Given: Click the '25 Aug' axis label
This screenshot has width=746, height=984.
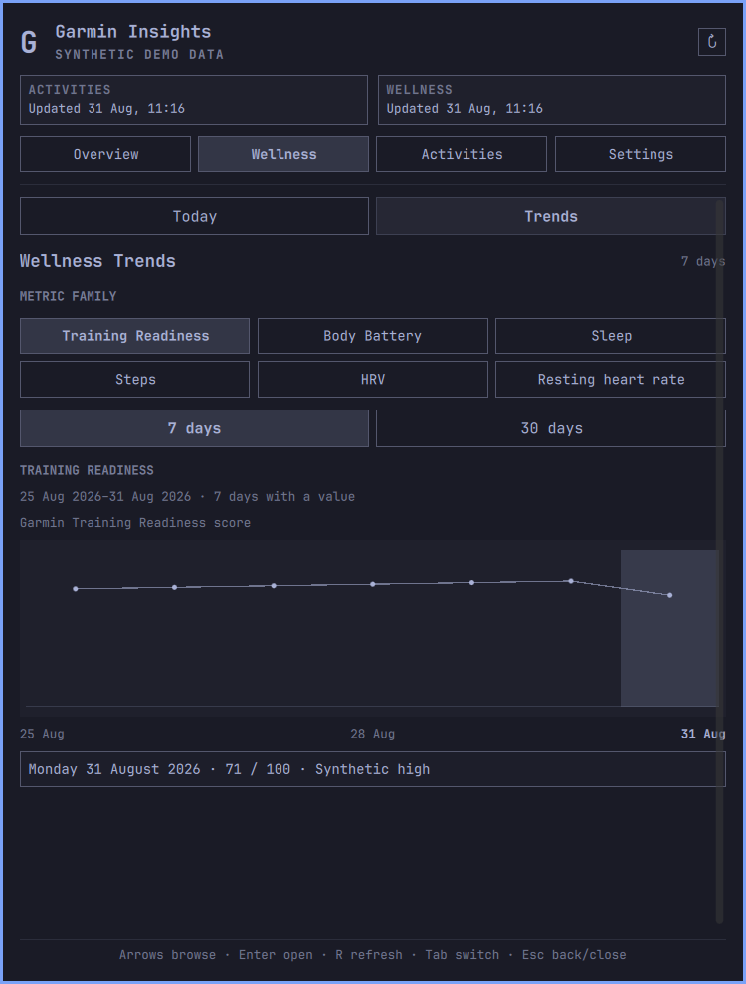Looking at the screenshot, I should coord(42,734).
